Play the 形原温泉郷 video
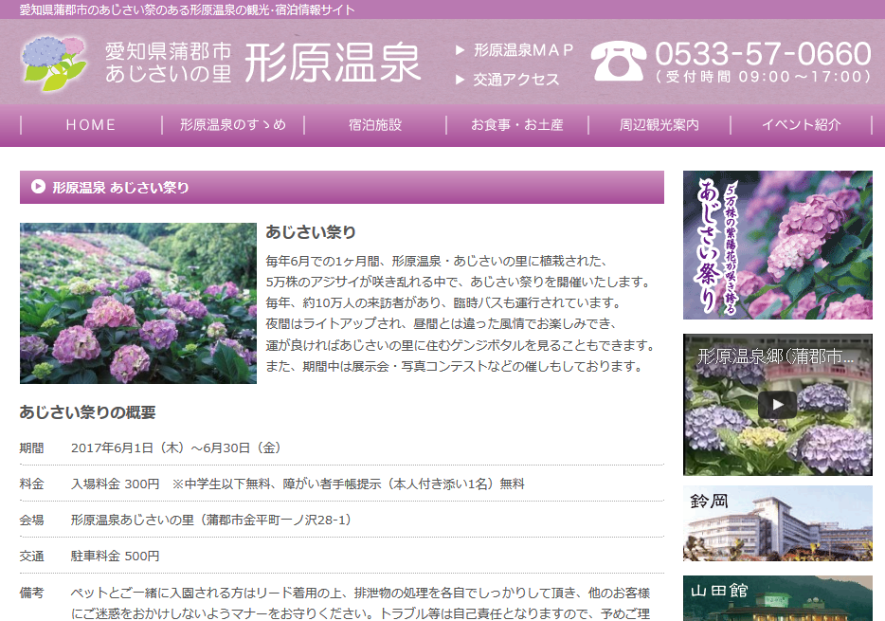The image size is (885, 621). pos(777,404)
